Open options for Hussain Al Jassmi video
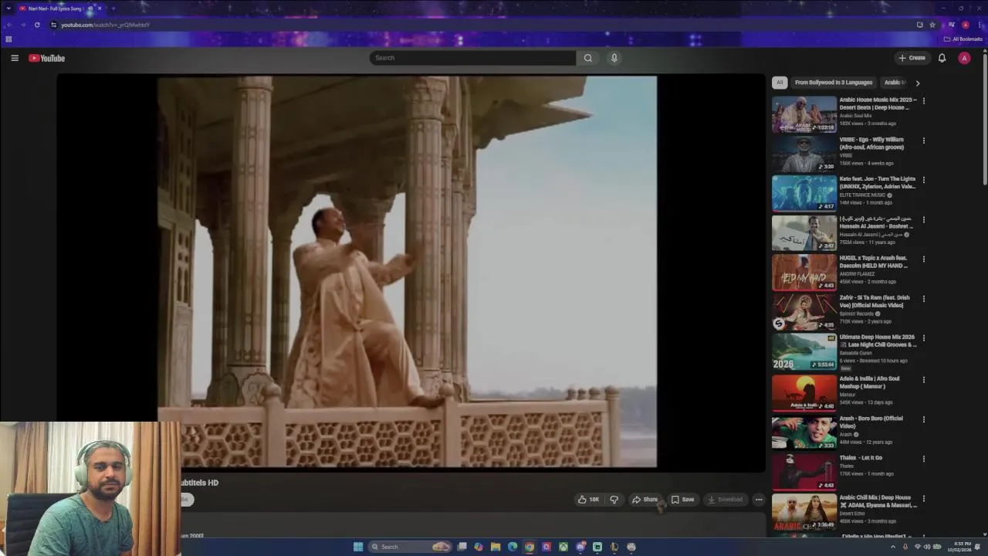 pyautogui.click(x=923, y=219)
